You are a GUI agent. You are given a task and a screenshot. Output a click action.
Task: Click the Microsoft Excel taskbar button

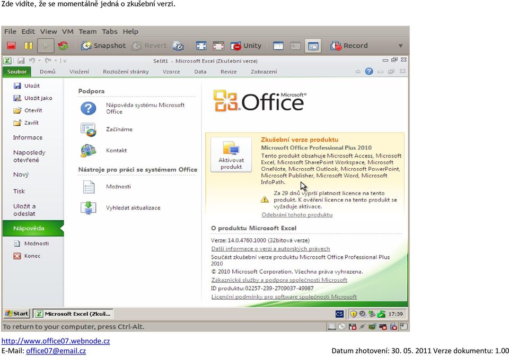(x=73, y=314)
